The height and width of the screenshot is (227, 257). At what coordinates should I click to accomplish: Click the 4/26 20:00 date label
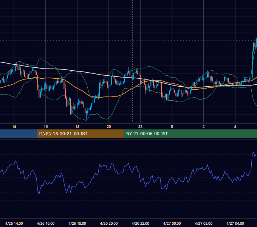[x=109, y=223]
